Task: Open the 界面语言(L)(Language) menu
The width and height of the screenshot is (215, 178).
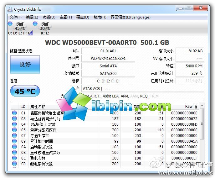Action: coord(131,17)
